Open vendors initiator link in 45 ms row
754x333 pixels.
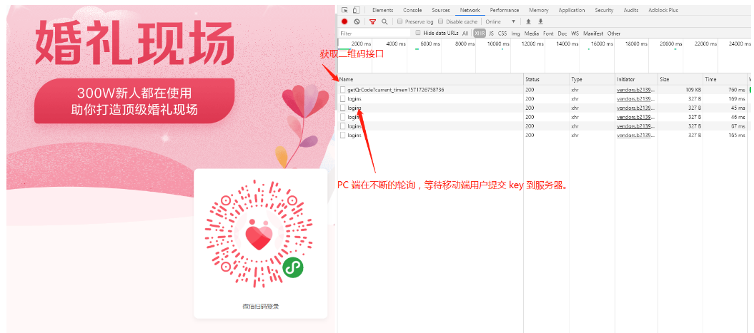coord(635,108)
